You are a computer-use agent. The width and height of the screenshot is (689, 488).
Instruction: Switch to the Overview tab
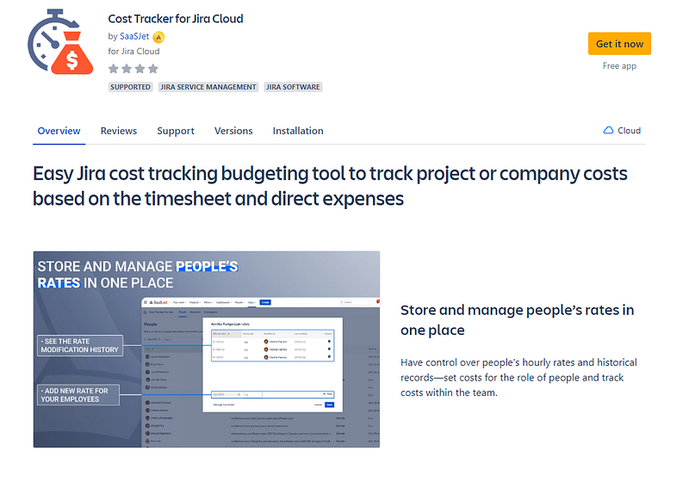[x=59, y=131]
